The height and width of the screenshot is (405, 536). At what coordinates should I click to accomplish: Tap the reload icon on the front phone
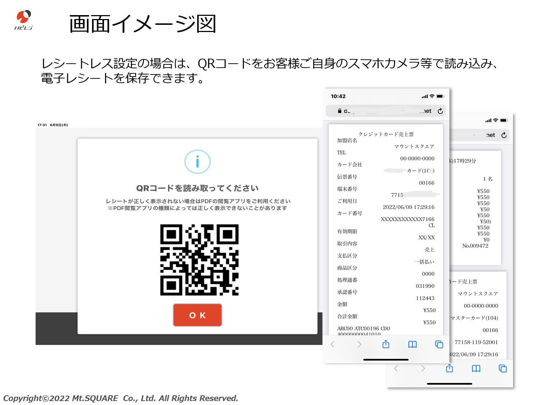440,111
